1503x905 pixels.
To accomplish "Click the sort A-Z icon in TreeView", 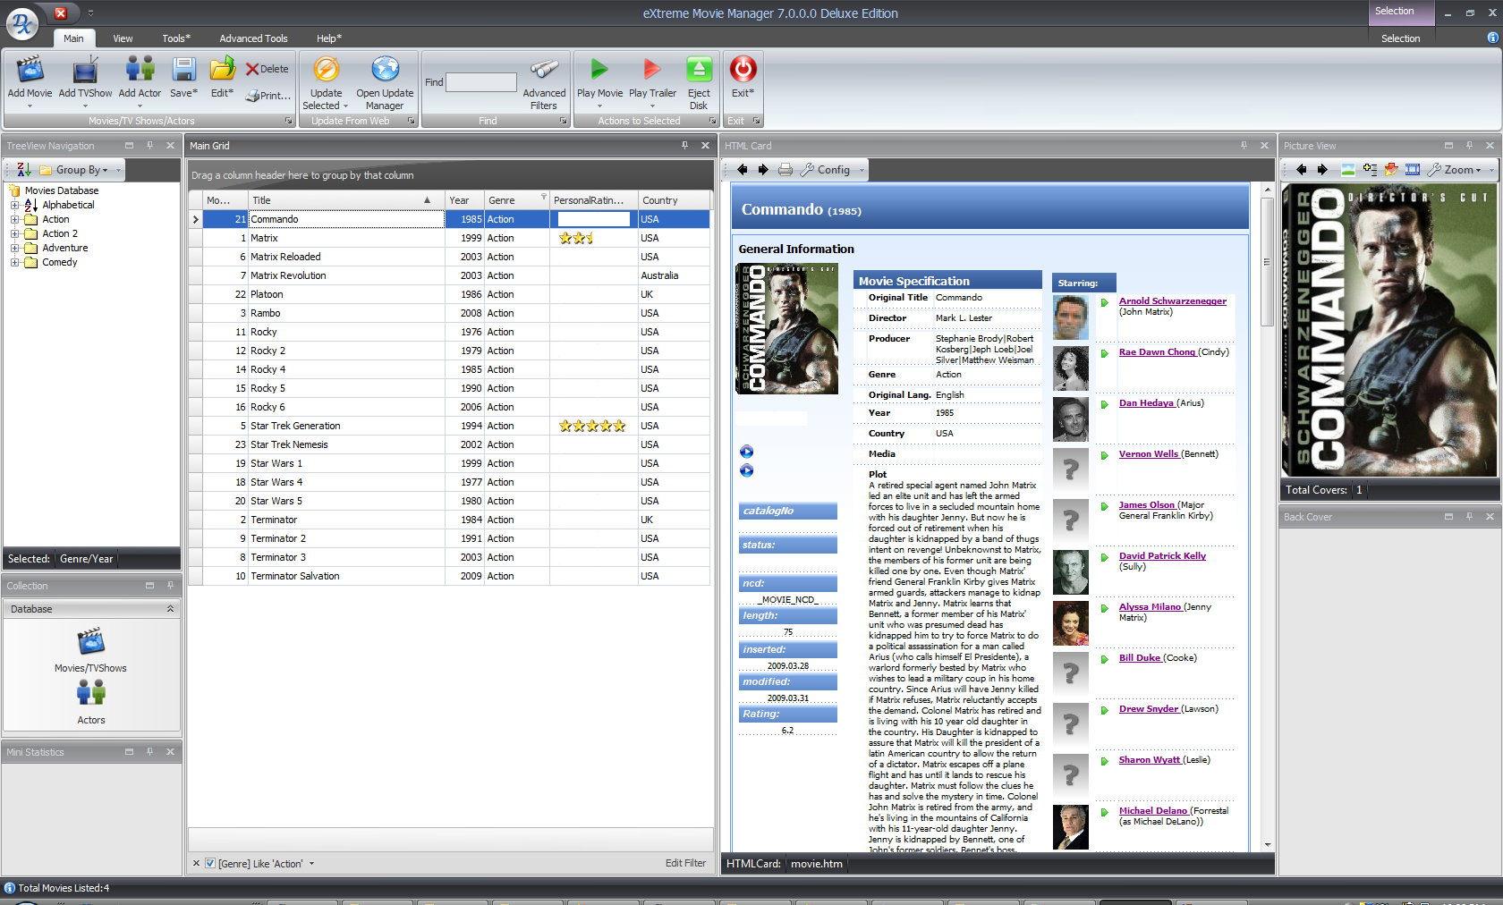I will click(24, 170).
